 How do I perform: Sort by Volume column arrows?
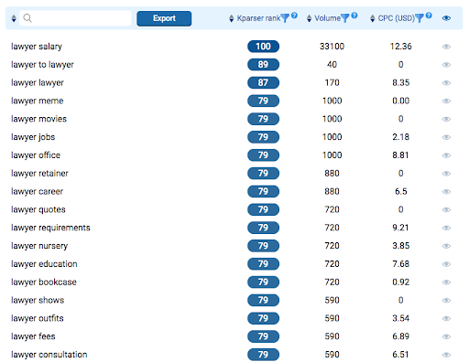point(309,18)
